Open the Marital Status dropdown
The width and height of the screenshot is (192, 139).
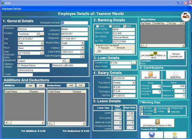click(83, 43)
